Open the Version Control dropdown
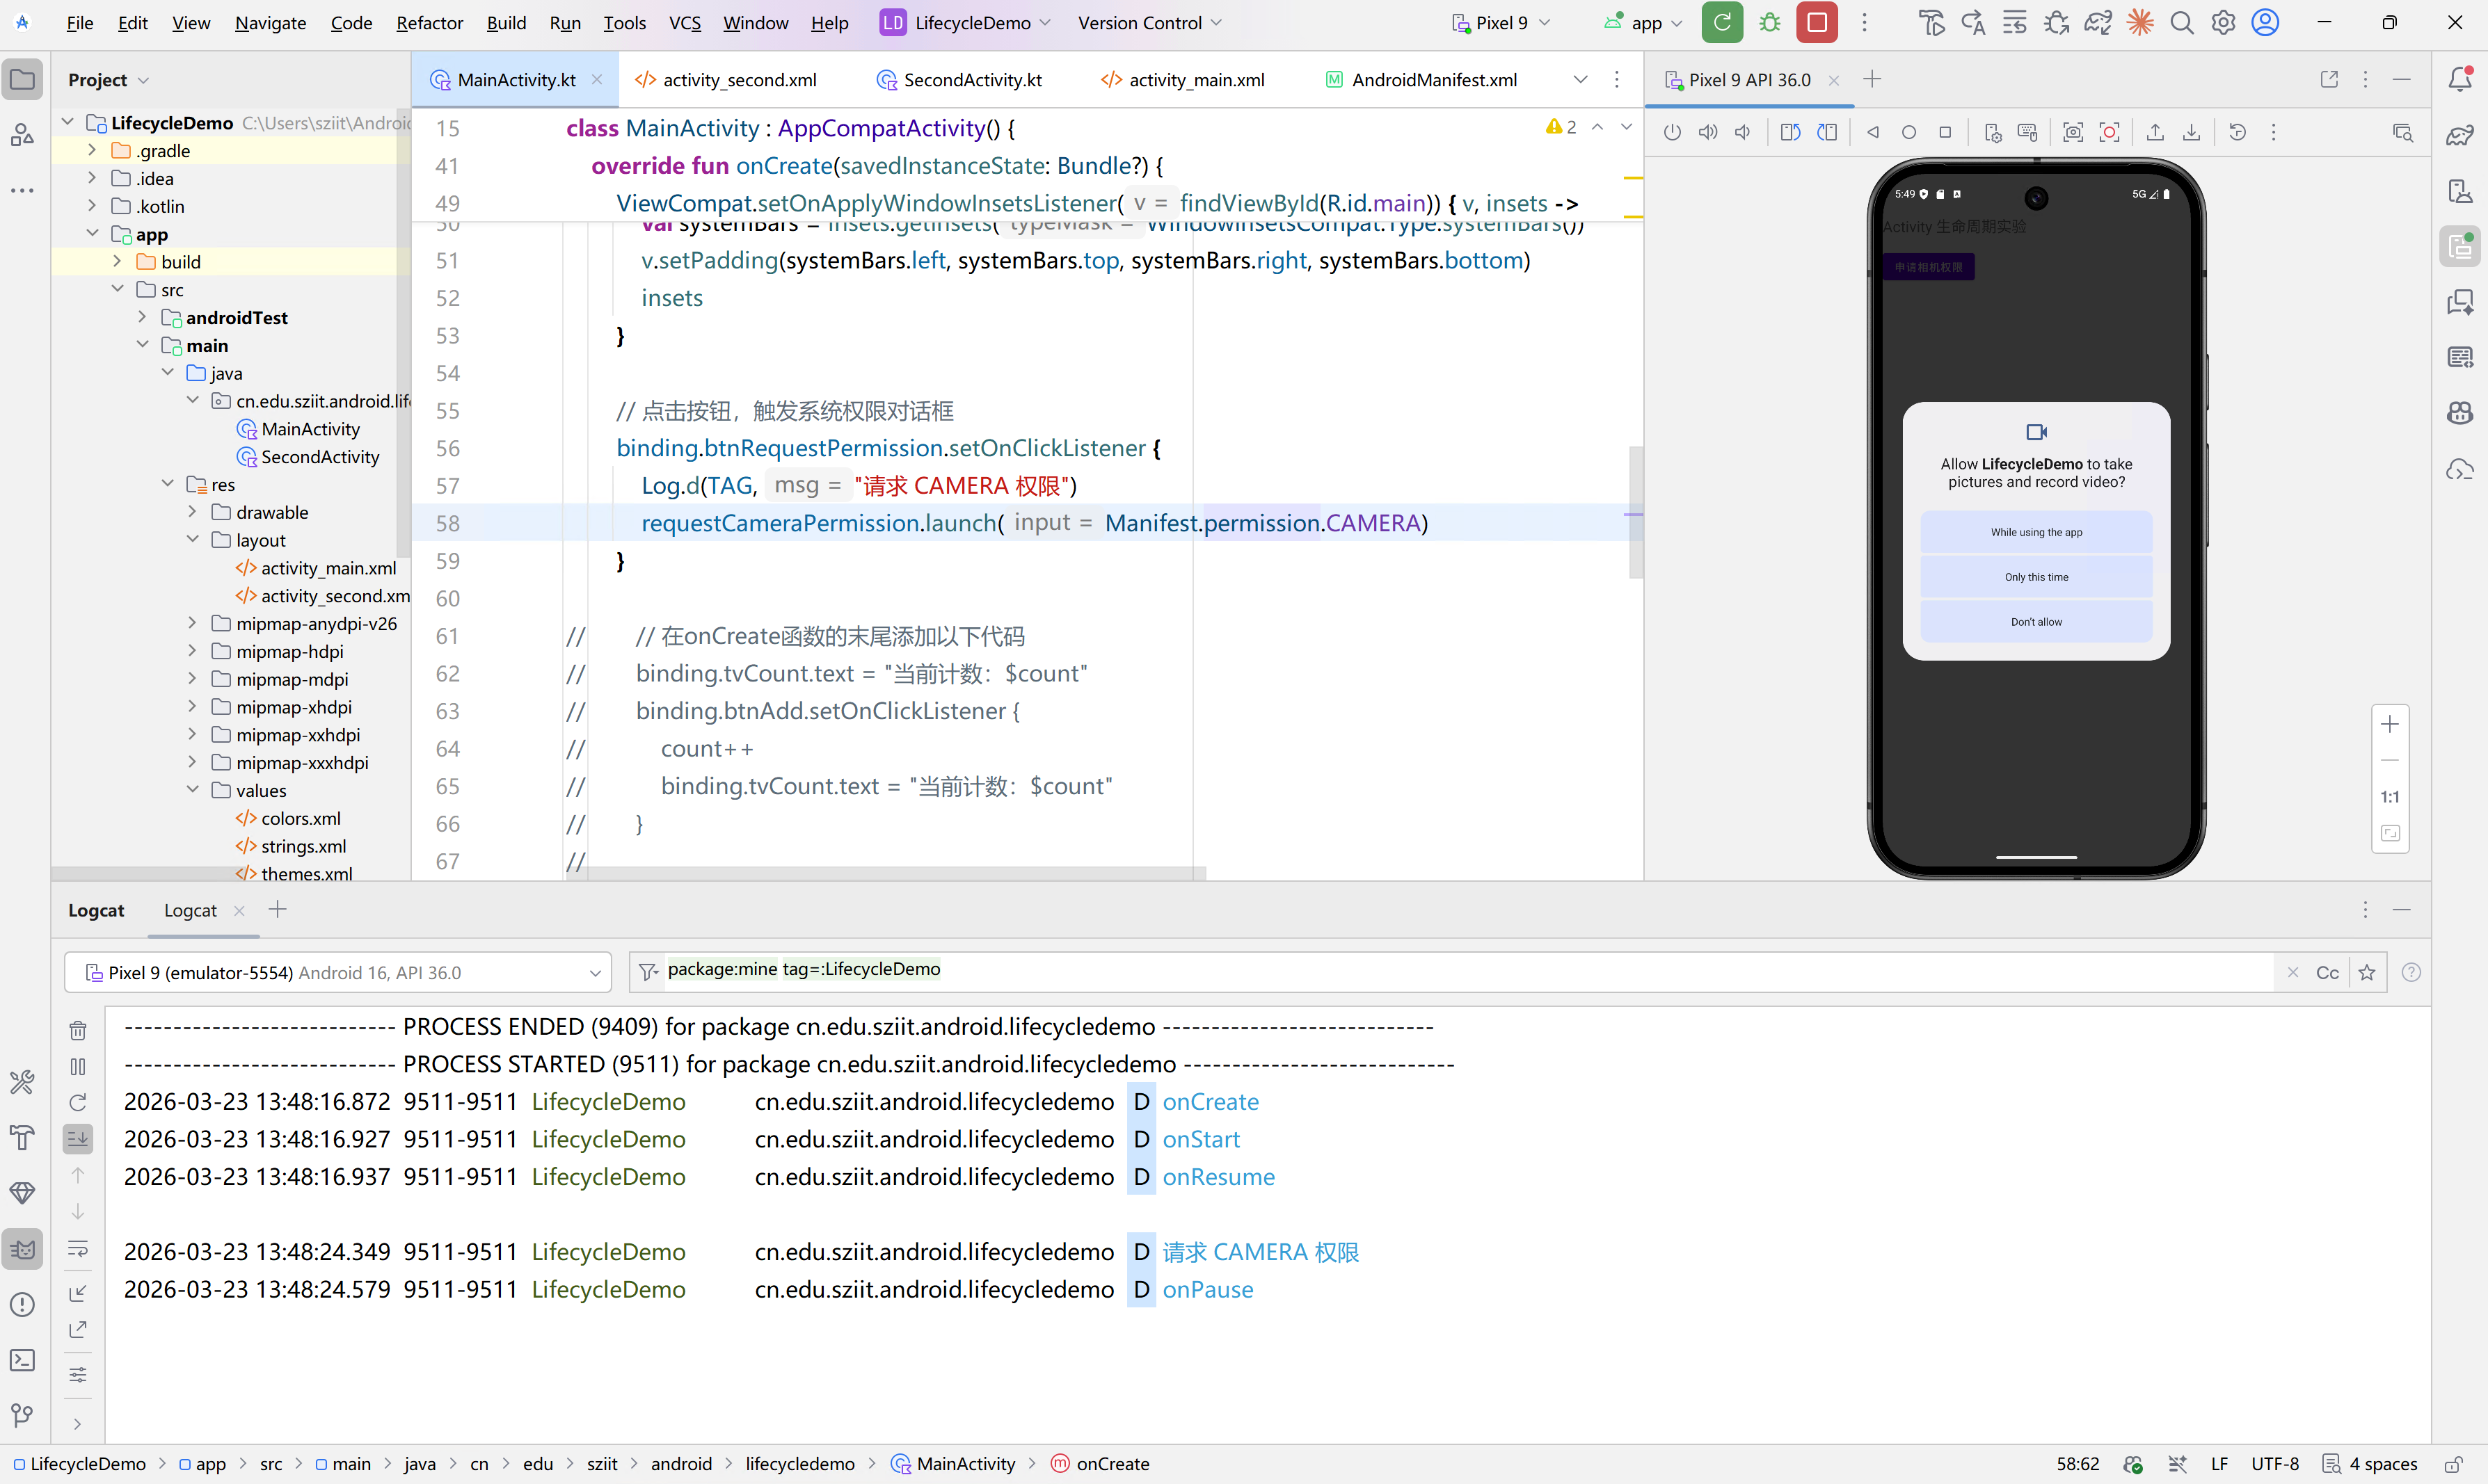 [x=1149, y=22]
